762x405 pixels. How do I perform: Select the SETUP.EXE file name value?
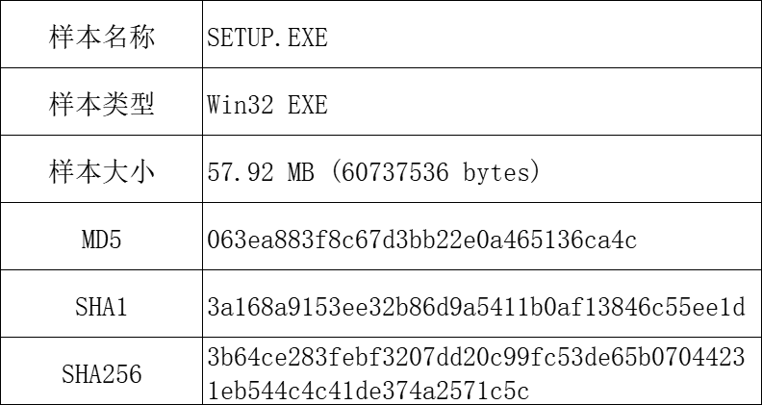pyautogui.click(x=267, y=38)
